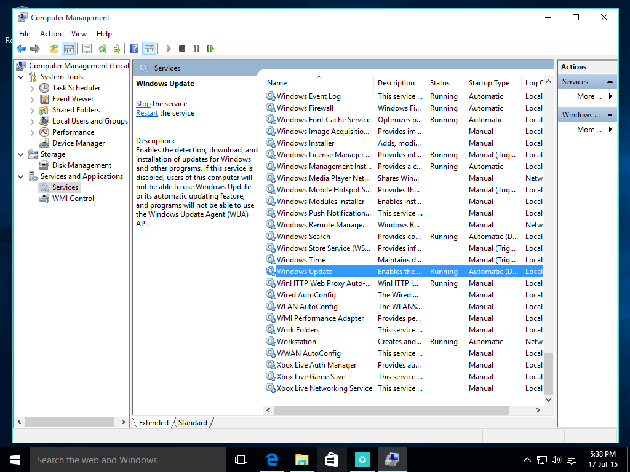Open the Action menu
The width and height of the screenshot is (630, 472).
(x=50, y=34)
